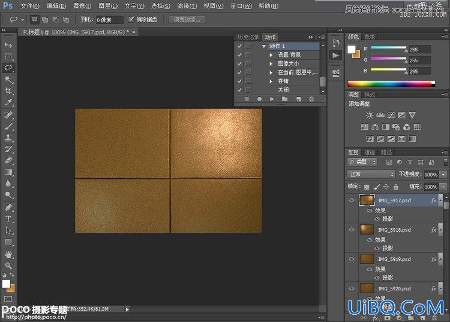Select the Healing Brush tool
Viewport: 450px width, 322px height.
8,115
